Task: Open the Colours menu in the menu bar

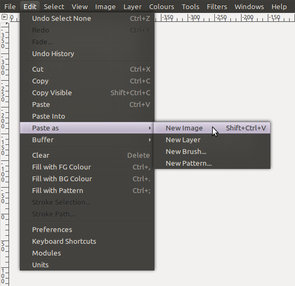Action: pos(161,7)
